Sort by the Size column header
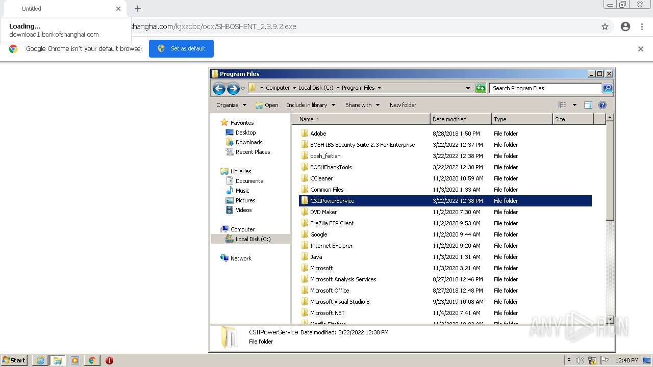Image resolution: width=653 pixels, height=367 pixels. click(x=573, y=119)
